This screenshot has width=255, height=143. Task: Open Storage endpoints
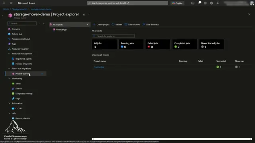point(24,64)
